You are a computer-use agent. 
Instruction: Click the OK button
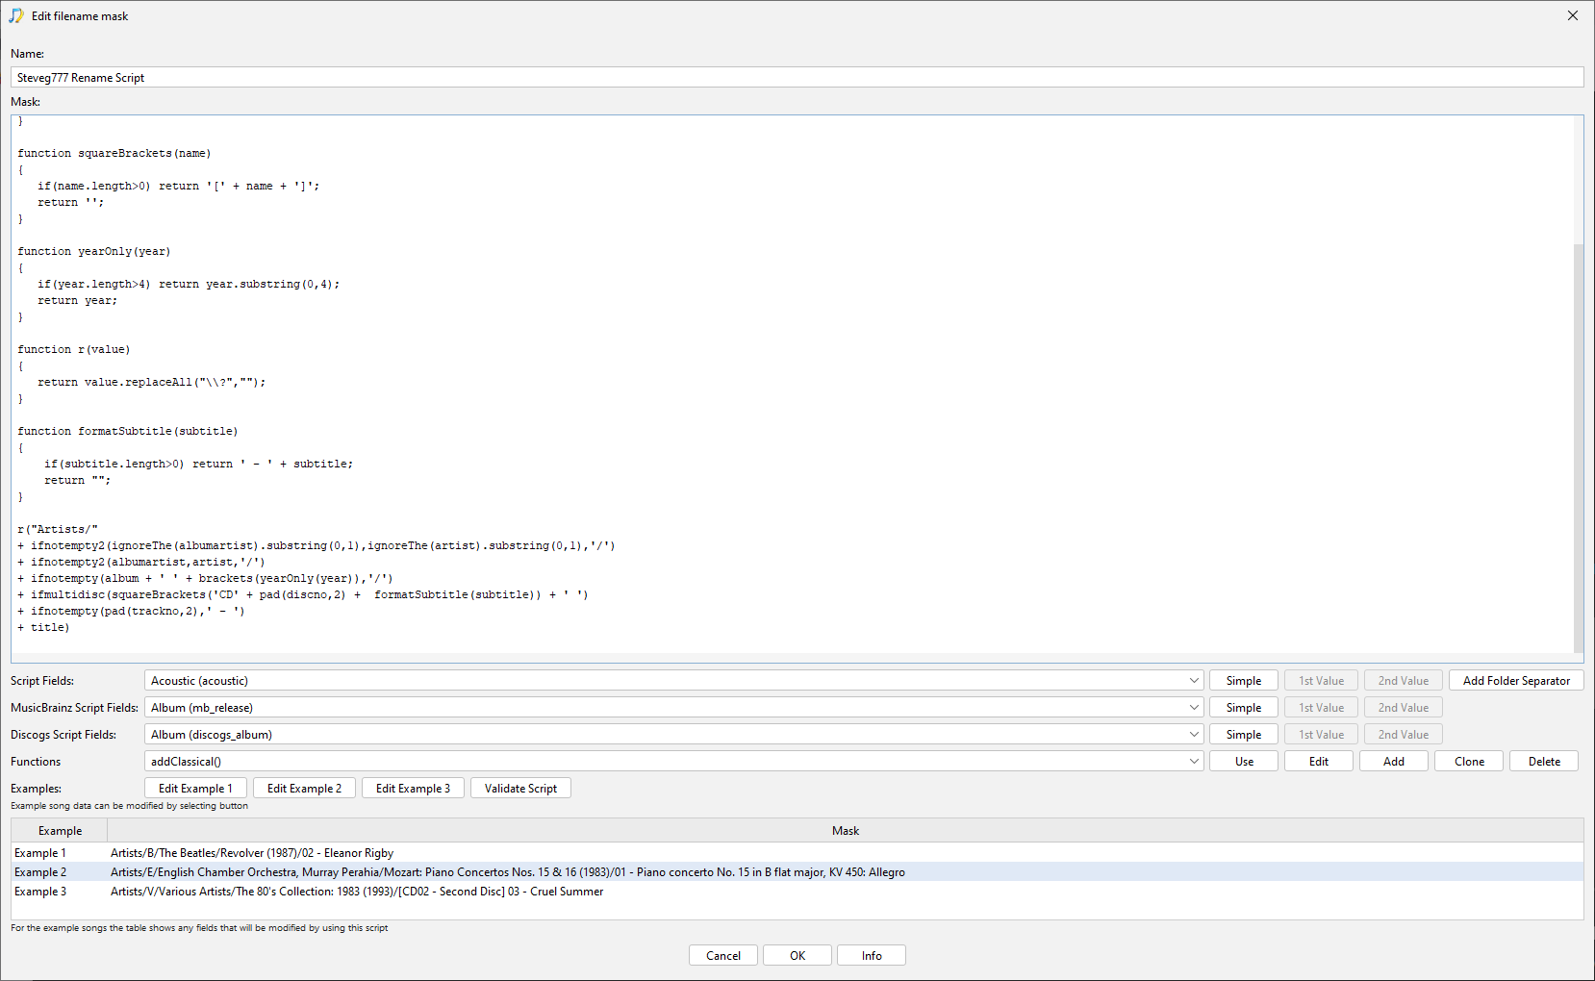pyautogui.click(x=797, y=956)
